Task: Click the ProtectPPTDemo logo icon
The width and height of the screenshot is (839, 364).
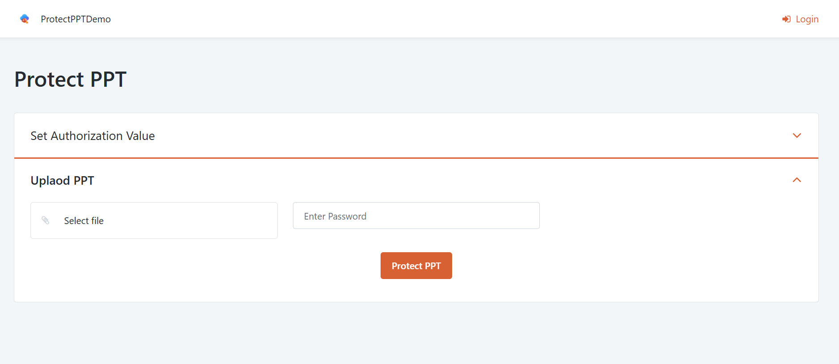Action: (x=25, y=19)
